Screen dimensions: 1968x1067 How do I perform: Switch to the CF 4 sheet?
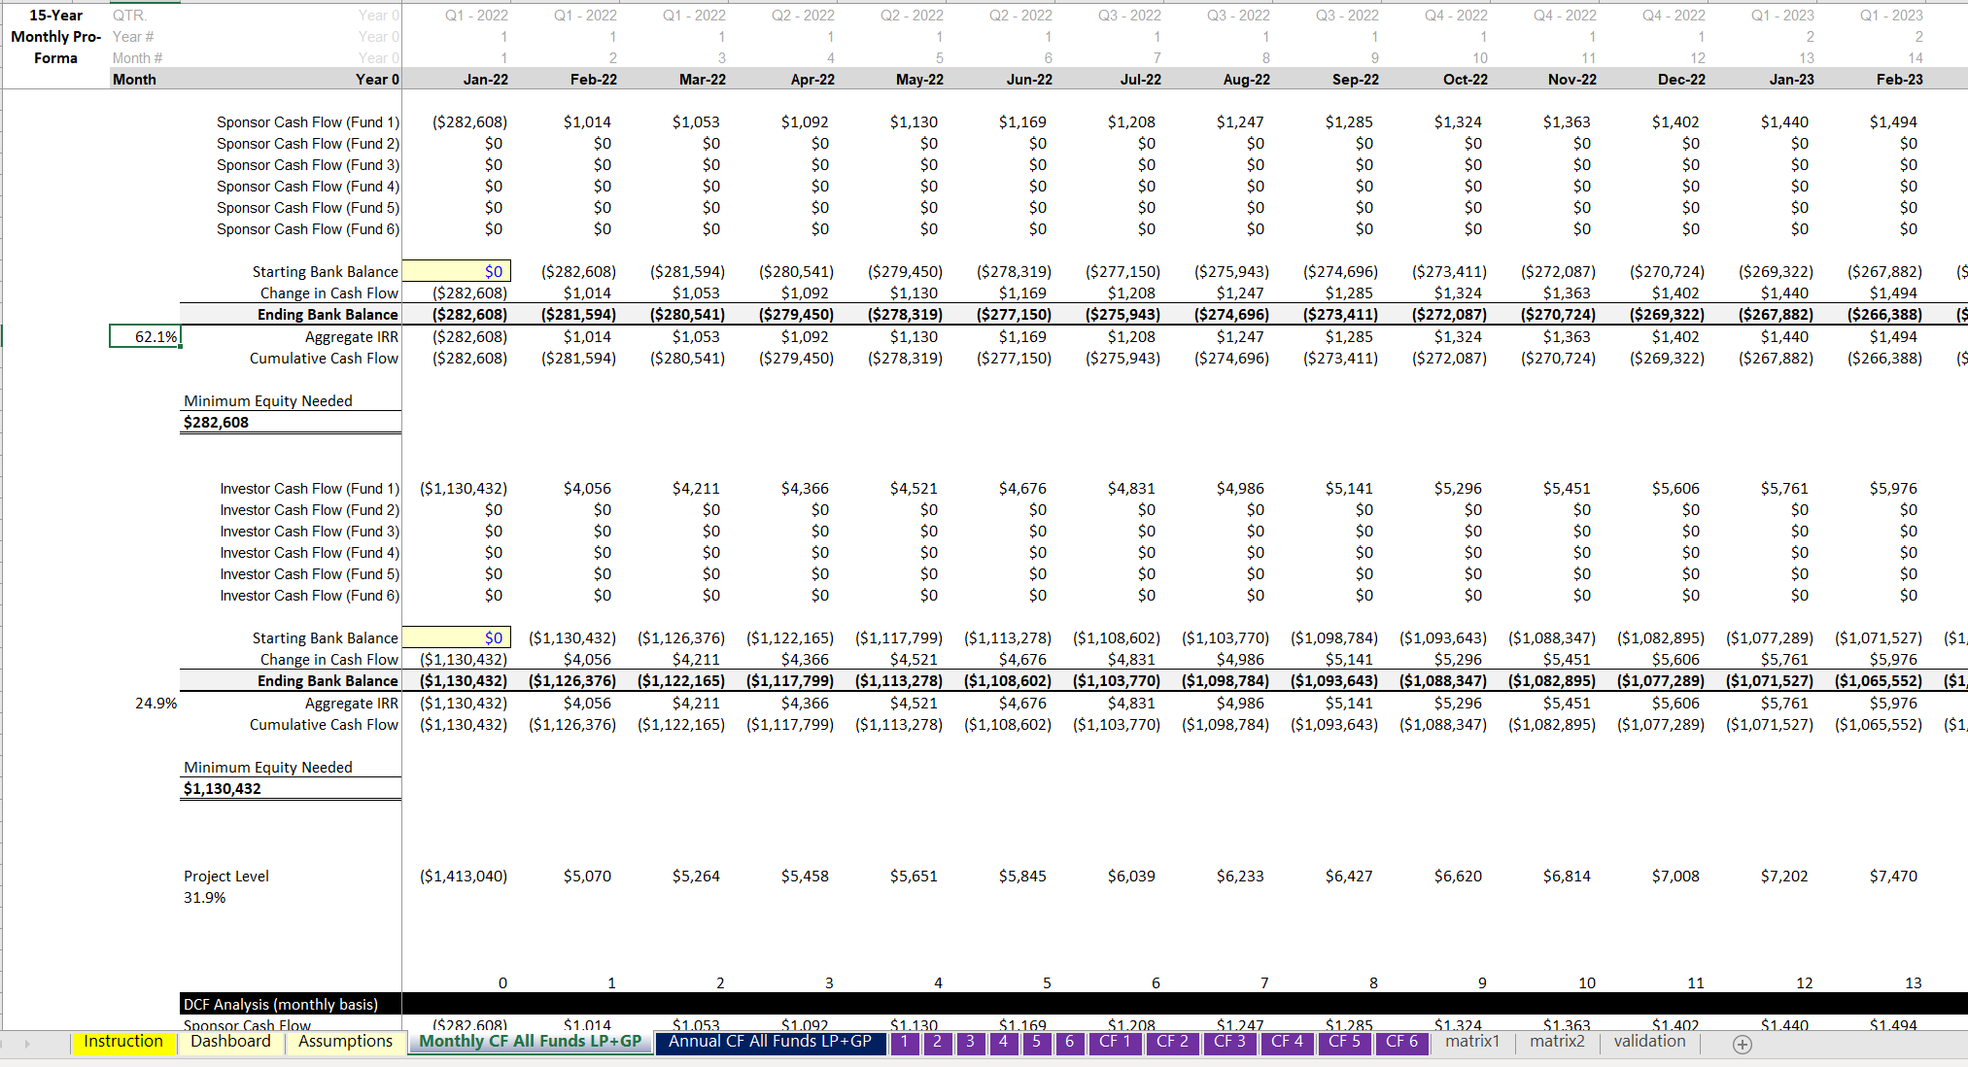click(1287, 1041)
